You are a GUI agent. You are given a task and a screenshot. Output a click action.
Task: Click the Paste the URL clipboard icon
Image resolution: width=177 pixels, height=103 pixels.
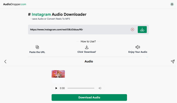point(37,47)
